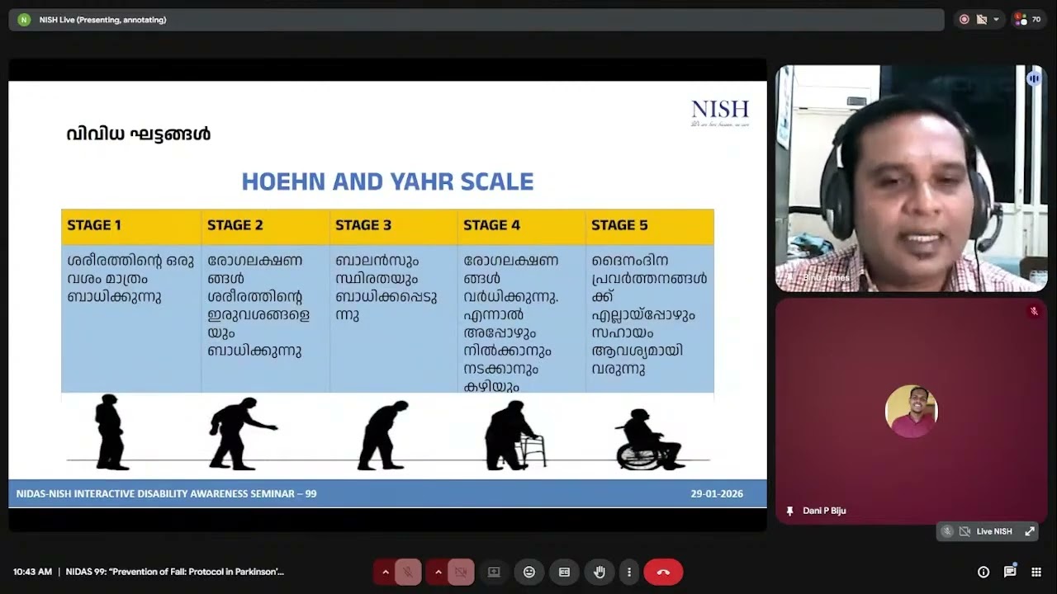This screenshot has width=1057, height=594.
Task: Click the NISH logo on the slide
Action: 720,113
